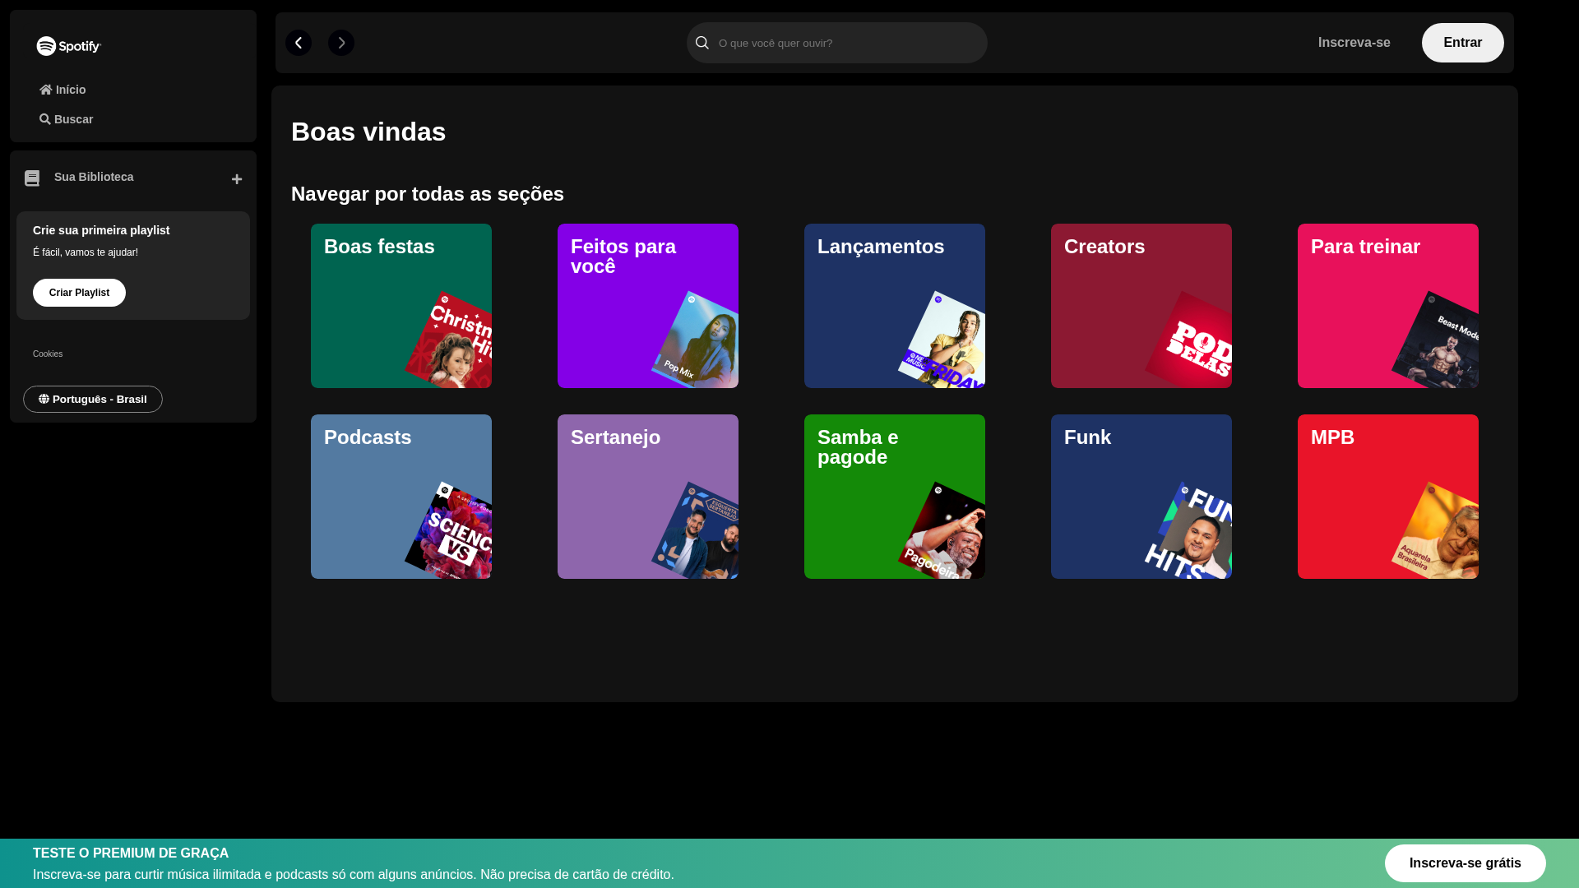Click 'Navegar por todas as seções' heading
The height and width of the screenshot is (888, 1579).
coord(428,194)
